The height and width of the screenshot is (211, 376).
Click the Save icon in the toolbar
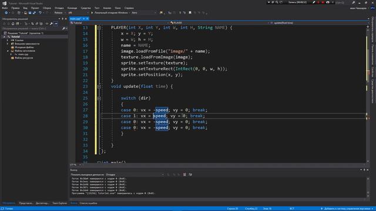pos(30,13)
